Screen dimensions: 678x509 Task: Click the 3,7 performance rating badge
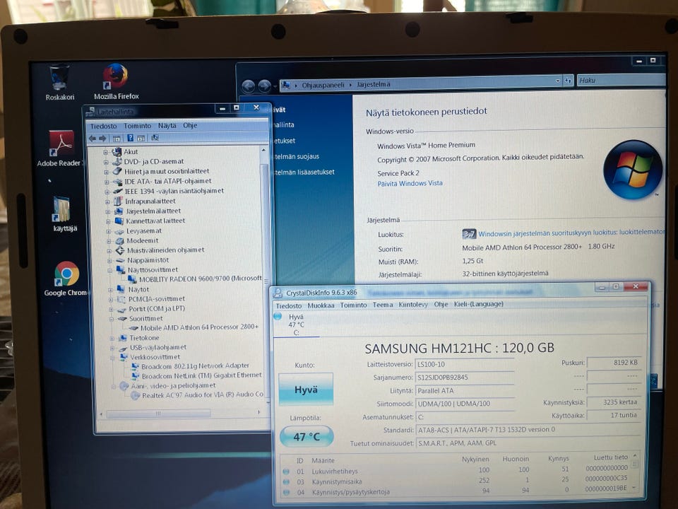469,234
